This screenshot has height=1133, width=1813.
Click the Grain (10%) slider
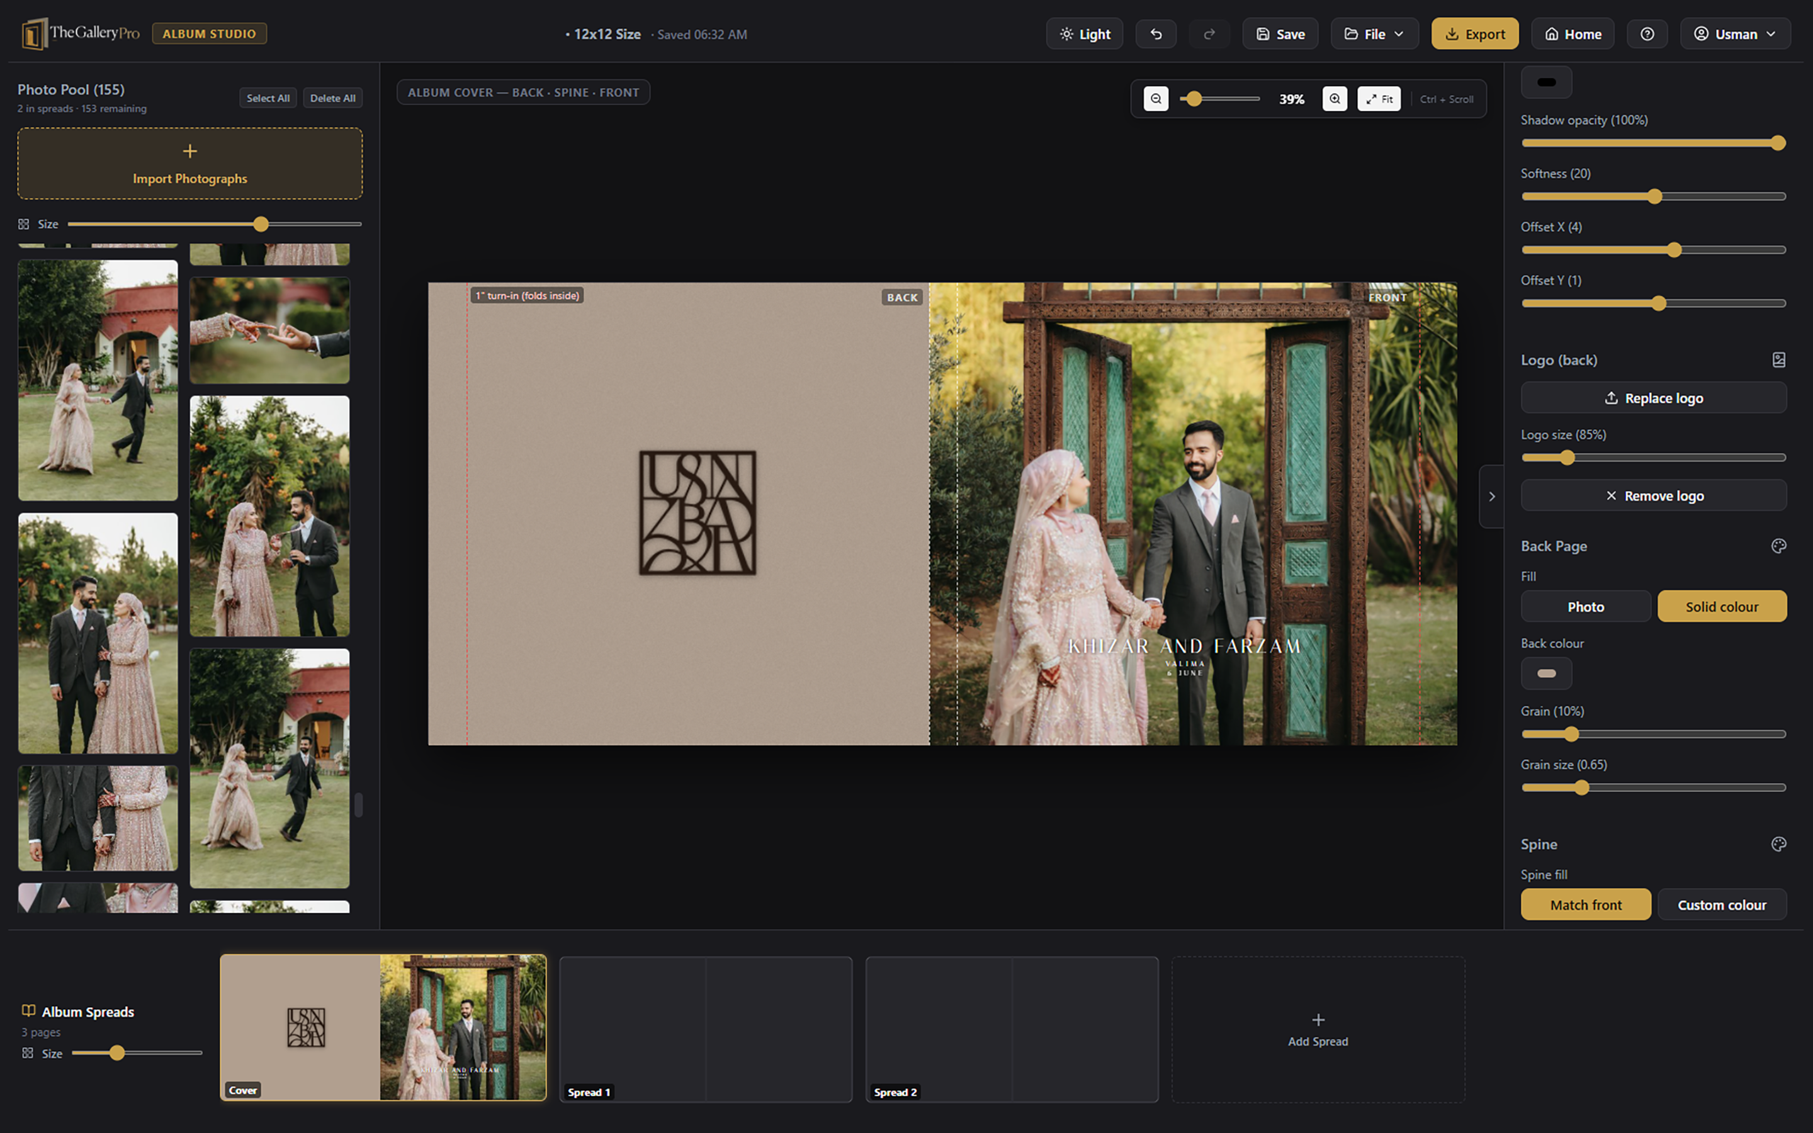click(1654, 735)
